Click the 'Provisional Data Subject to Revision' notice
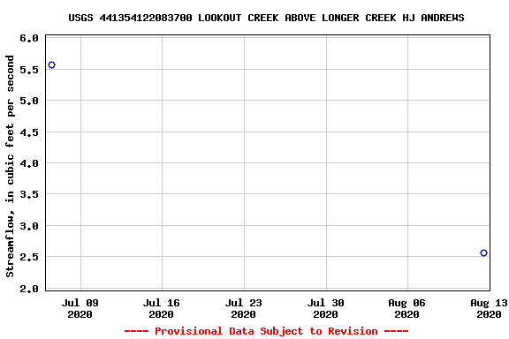Image resolution: width=509 pixels, height=339 pixels. click(266, 331)
